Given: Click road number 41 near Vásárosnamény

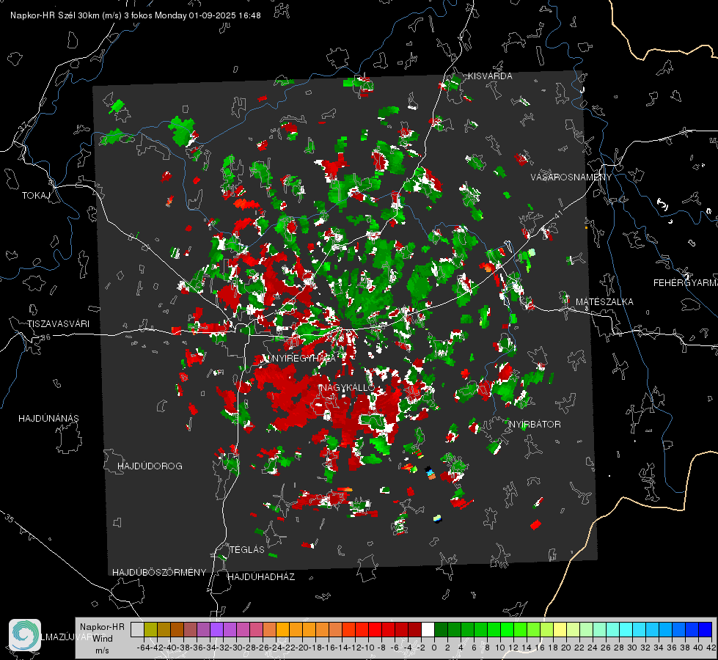Looking at the screenshot, I should (559, 215).
